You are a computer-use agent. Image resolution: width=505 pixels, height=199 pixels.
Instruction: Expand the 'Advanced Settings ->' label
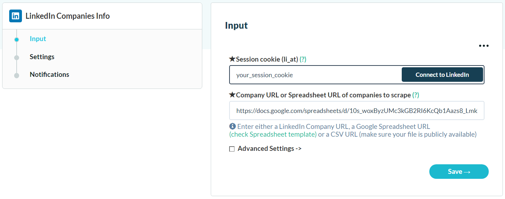point(269,149)
